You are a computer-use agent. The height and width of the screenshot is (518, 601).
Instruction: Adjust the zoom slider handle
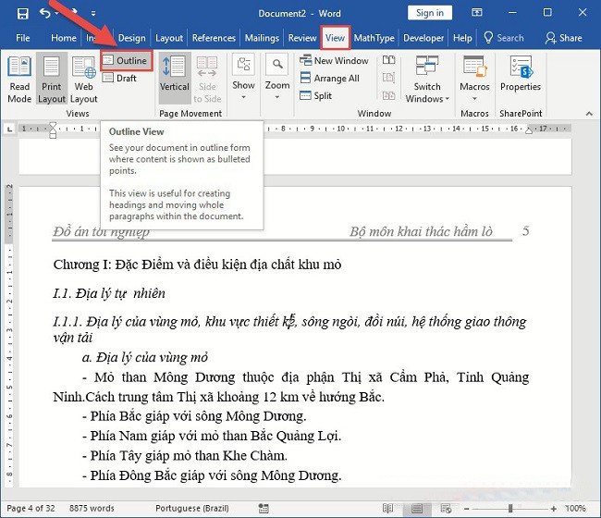click(510, 509)
